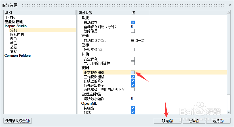This screenshot has width=234, height=127.
Task: Uncheck the 自动保存 checkbox
Action: pos(133,22)
